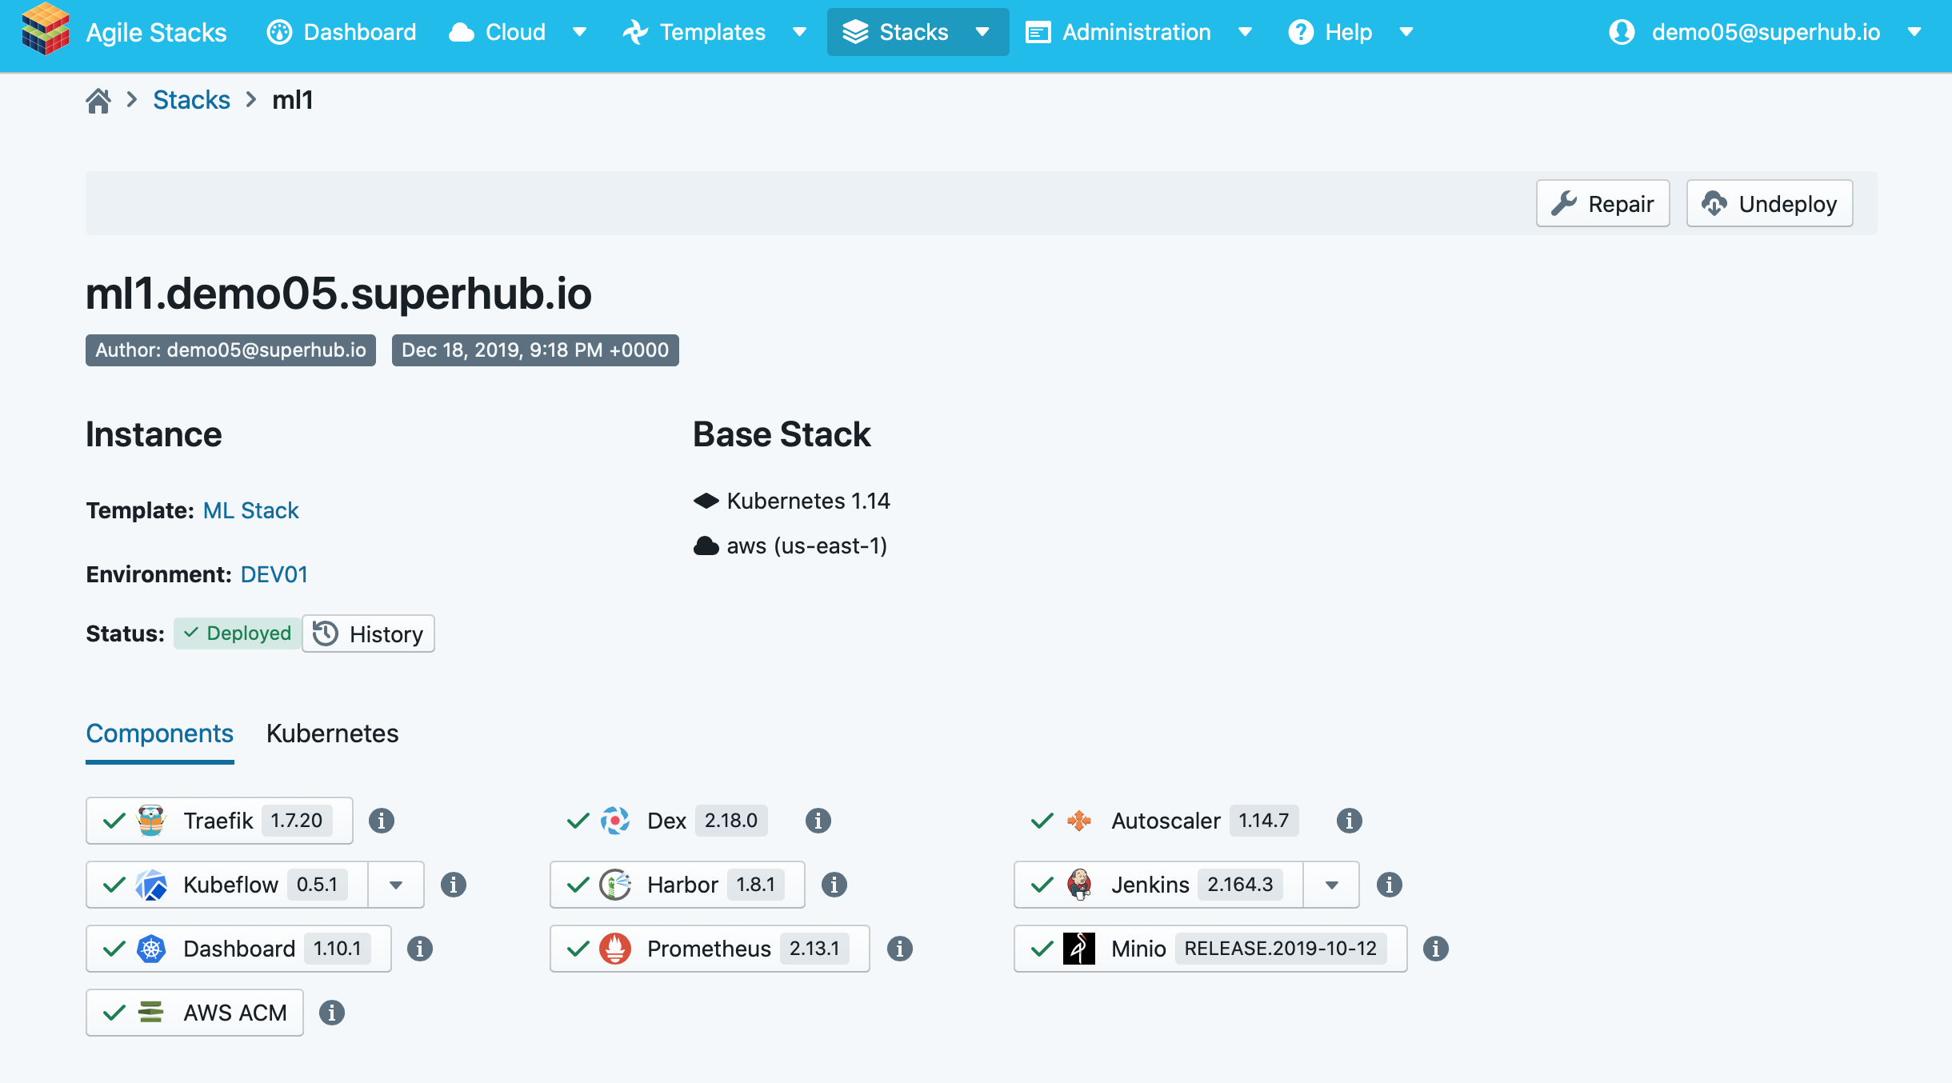The image size is (1952, 1083).
Task: Click the Minio RELEASE.2019-10-12 component button
Action: pos(1210,949)
